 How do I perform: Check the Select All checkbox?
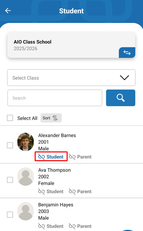pos(10,118)
